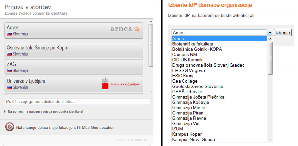Select Bolnišnica Golnik - KOPA option

tap(220, 49)
